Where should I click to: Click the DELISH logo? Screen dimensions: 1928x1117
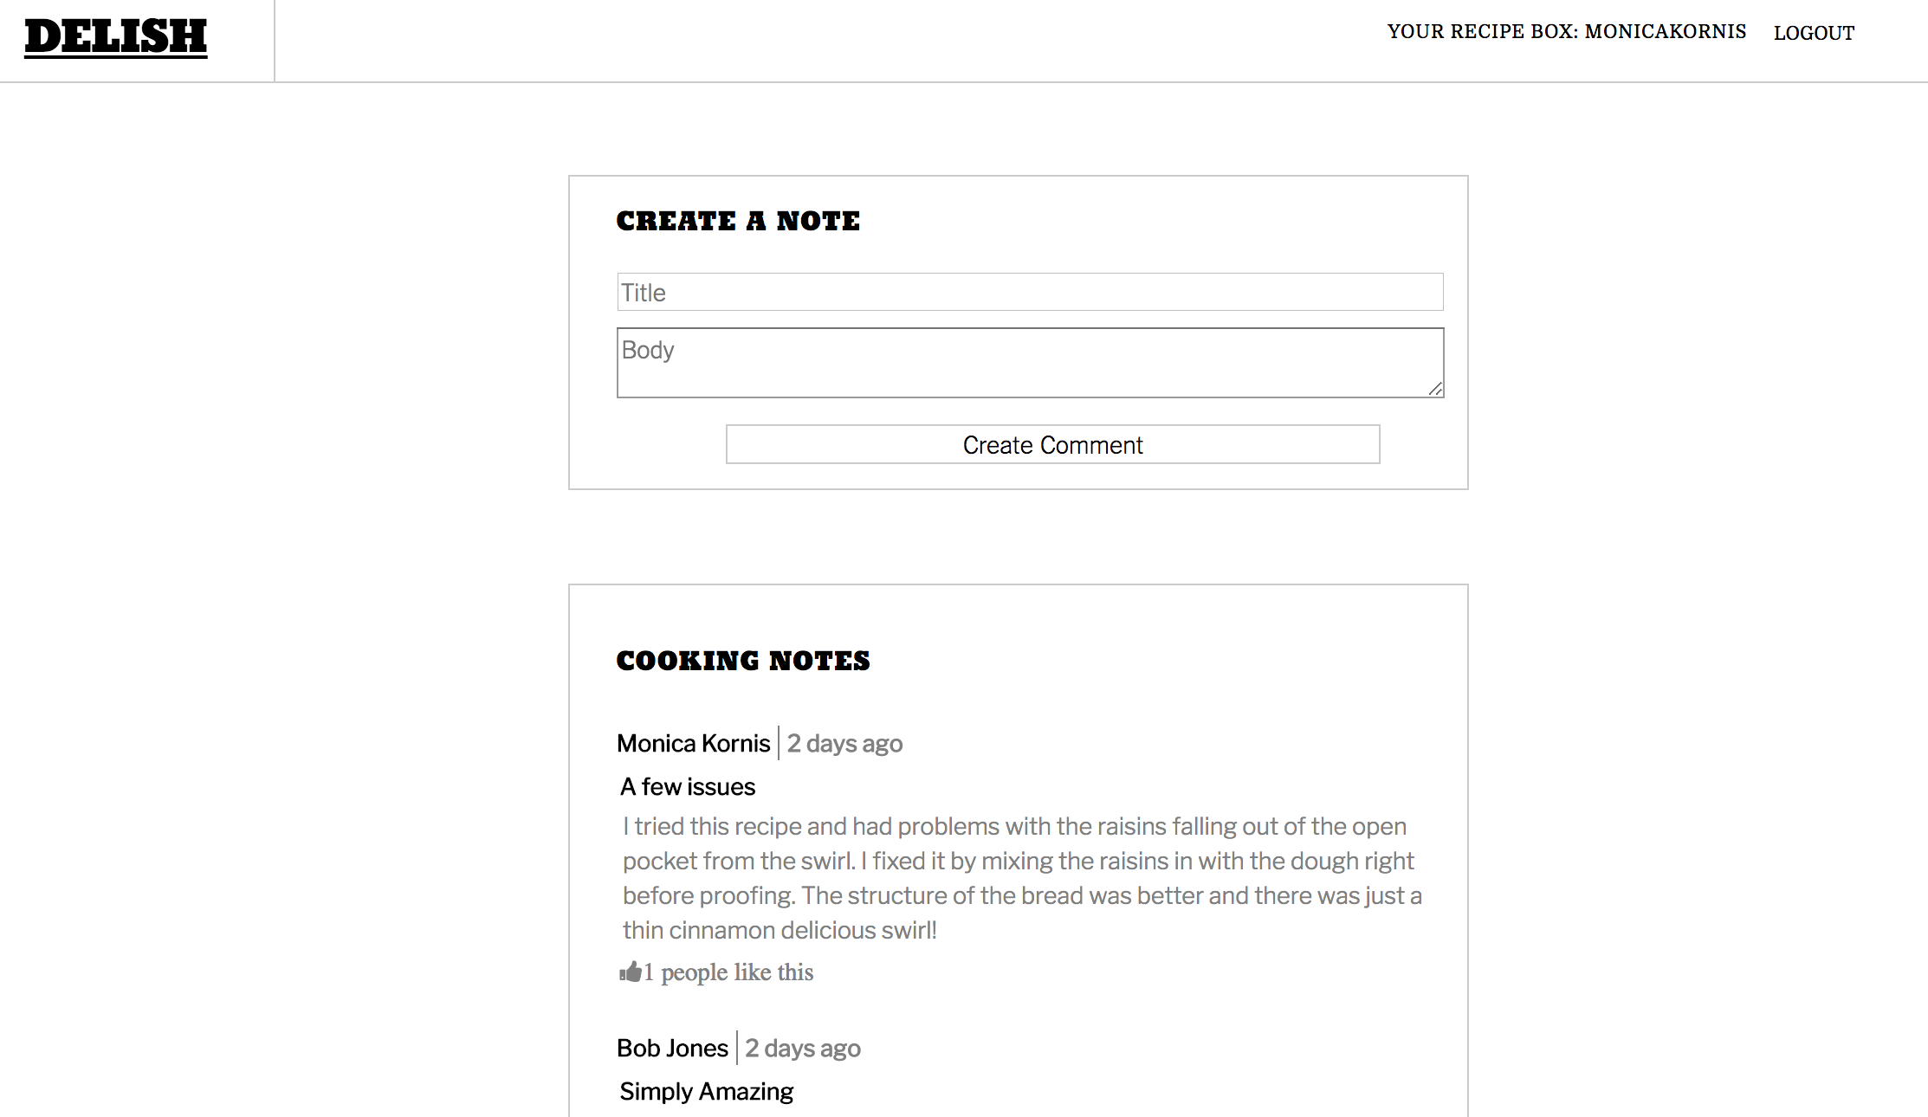(x=116, y=38)
